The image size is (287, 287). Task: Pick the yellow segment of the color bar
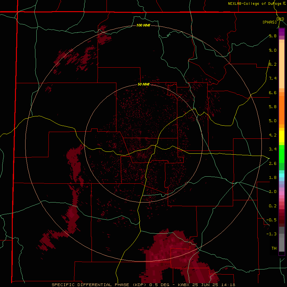282,136
